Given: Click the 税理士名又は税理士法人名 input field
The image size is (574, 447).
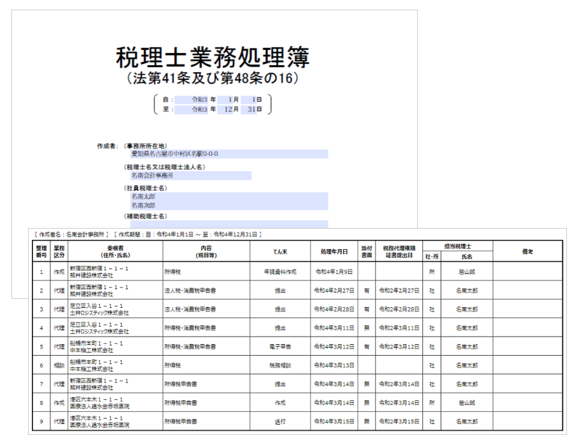Looking at the screenshot, I should coord(190,175).
